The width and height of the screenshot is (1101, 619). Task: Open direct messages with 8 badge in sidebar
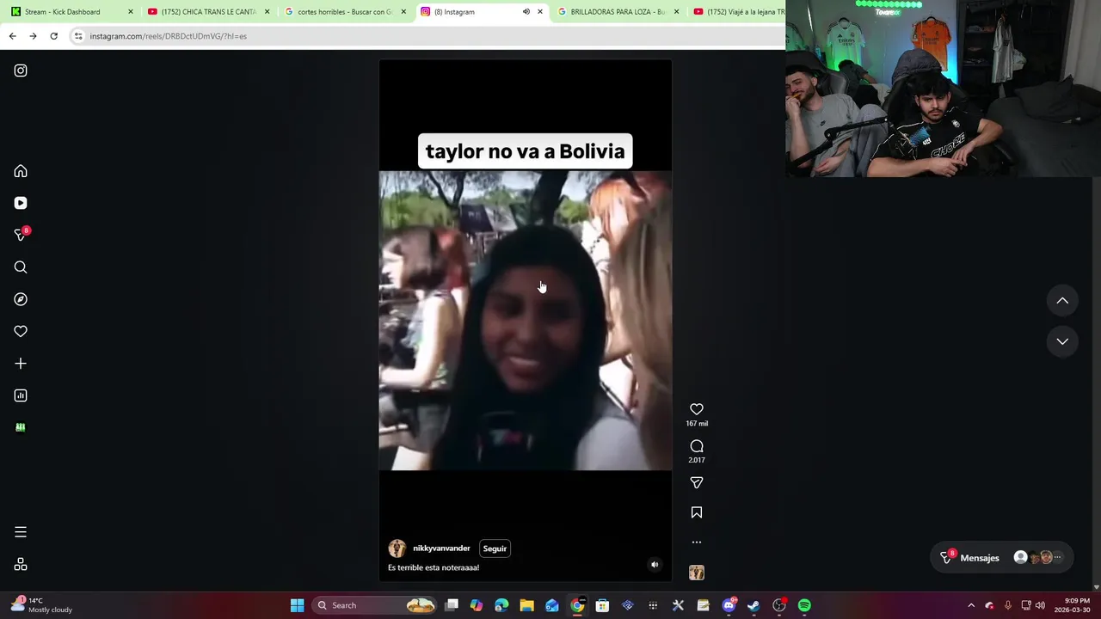click(x=21, y=235)
